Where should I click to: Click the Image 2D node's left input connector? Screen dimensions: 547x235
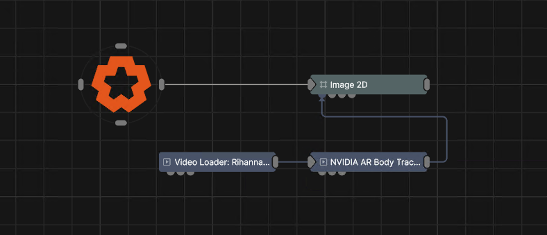(x=311, y=85)
